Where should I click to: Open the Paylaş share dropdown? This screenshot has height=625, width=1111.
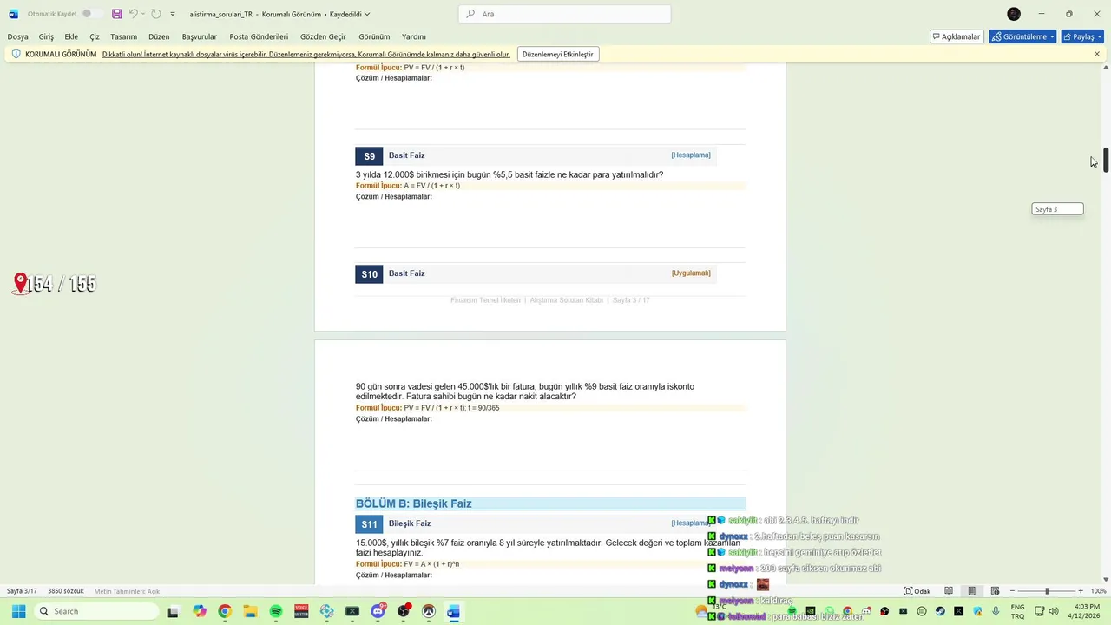[x=1082, y=36]
